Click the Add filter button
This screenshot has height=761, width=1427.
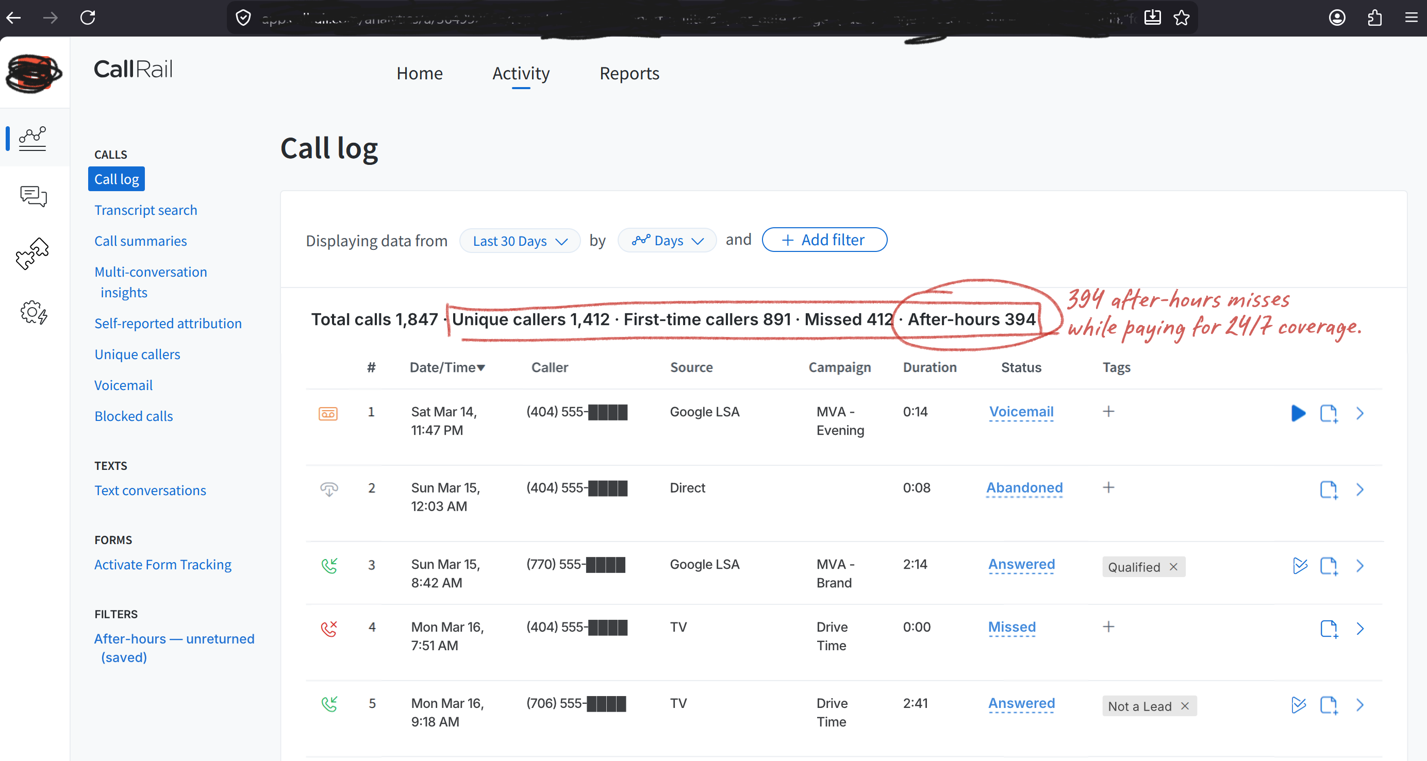click(824, 240)
